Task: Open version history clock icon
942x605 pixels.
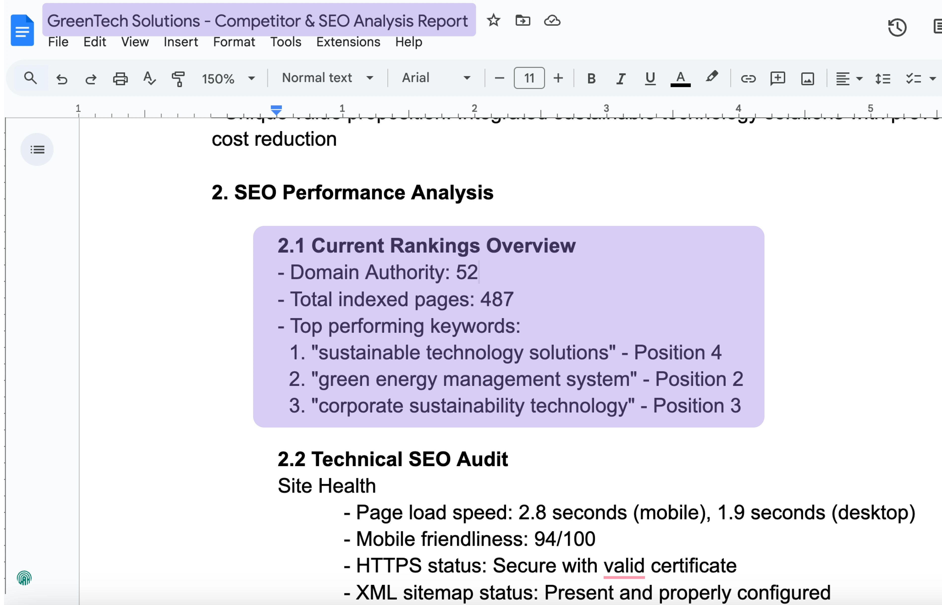Action: [897, 27]
